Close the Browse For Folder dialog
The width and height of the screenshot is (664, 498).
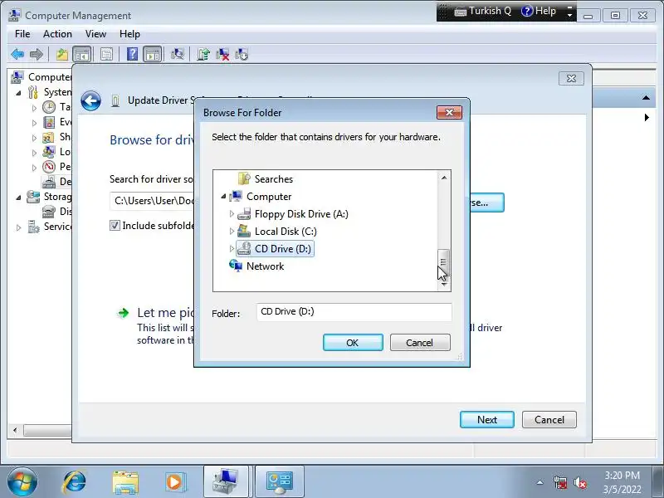[x=449, y=112]
